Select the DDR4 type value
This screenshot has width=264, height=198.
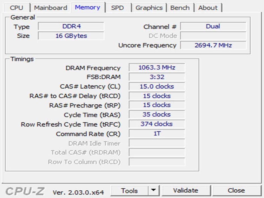point(71,26)
